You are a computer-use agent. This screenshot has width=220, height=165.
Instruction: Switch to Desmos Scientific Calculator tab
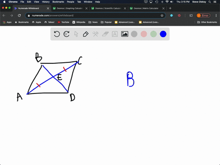108,8
